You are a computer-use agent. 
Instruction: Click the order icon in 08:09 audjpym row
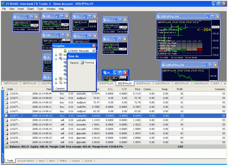(x=7, y=98)
